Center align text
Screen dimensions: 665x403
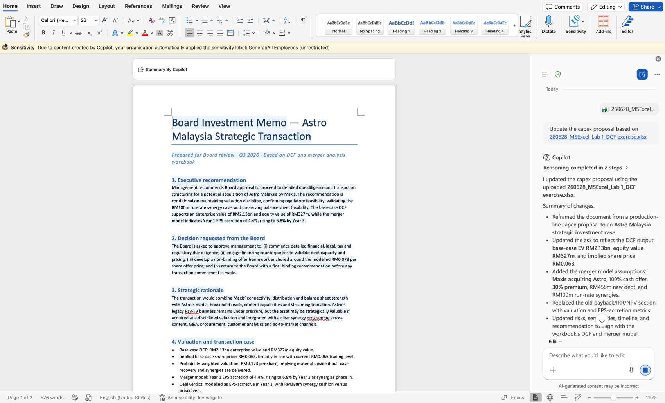coord(200,33)
